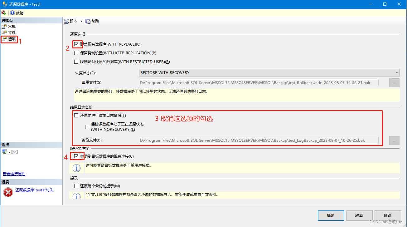Click the red failure icon under 进度
The height and width of the screenshot is (227, 407).
(8, 192)
